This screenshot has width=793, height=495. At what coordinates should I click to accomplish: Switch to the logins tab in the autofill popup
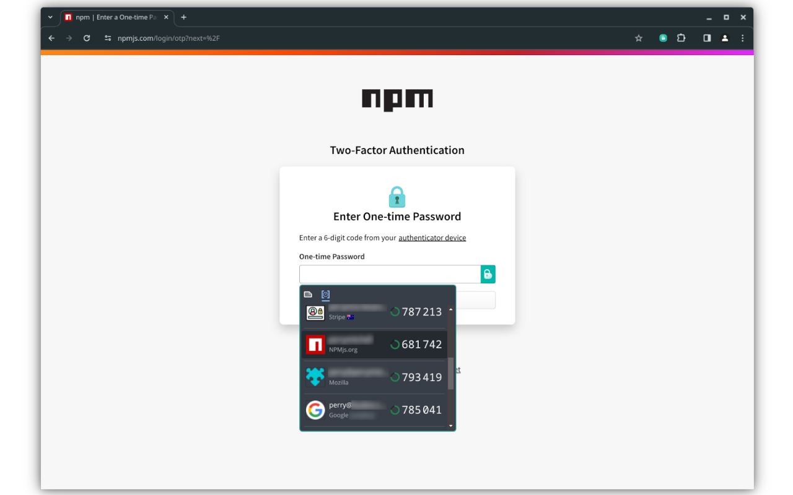(308, 295)
